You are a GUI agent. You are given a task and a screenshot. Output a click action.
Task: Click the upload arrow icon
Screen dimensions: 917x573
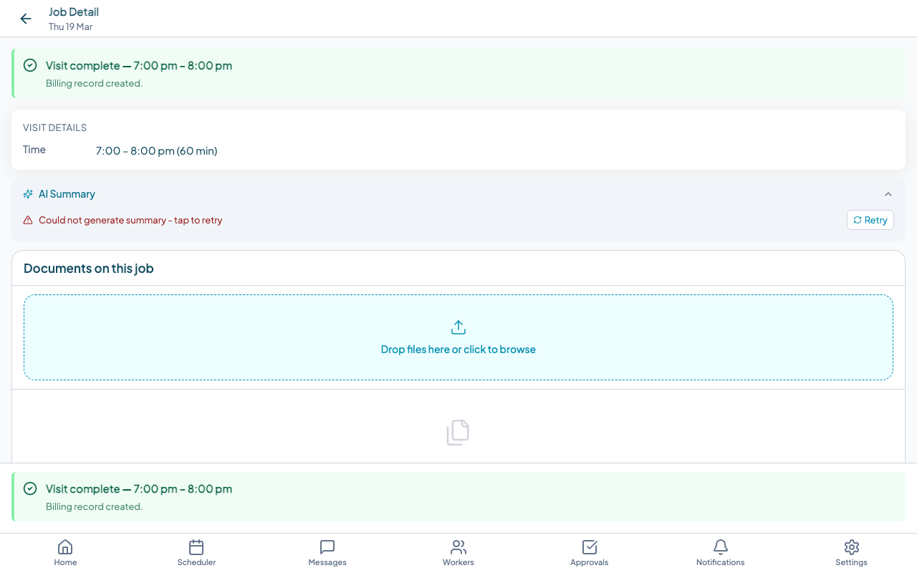pos(458,327)
